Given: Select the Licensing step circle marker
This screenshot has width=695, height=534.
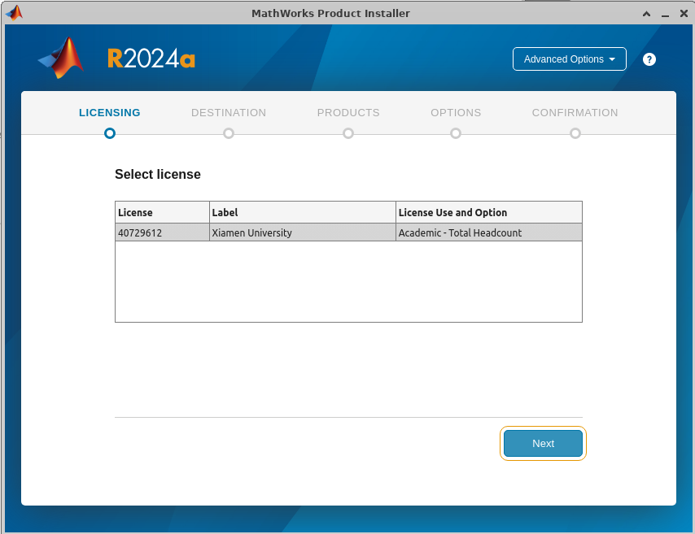Looking at the screenshot, I should click(110, 133).
